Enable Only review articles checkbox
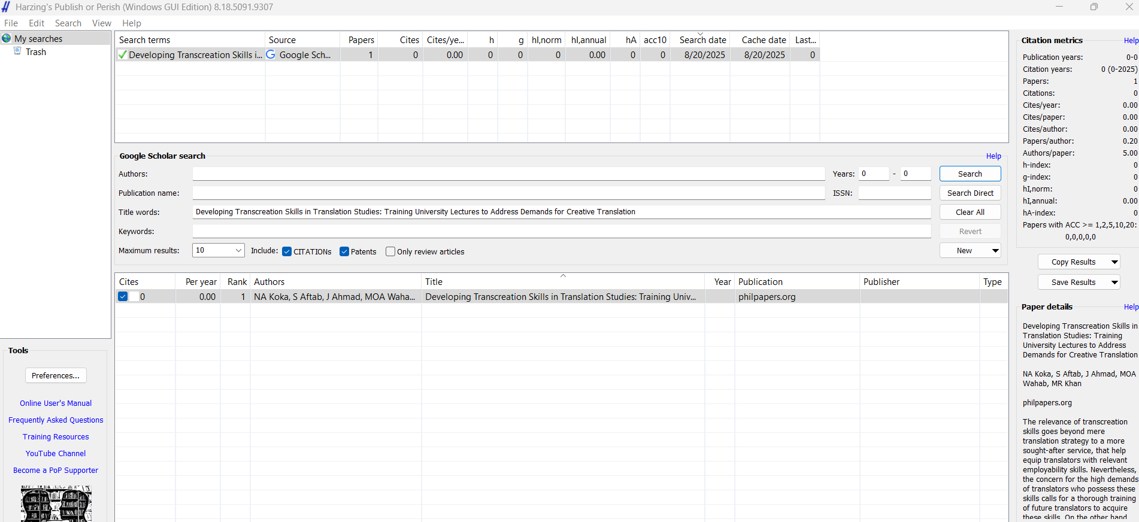This screenshot has height=522, width=1139. pos(390,251)
